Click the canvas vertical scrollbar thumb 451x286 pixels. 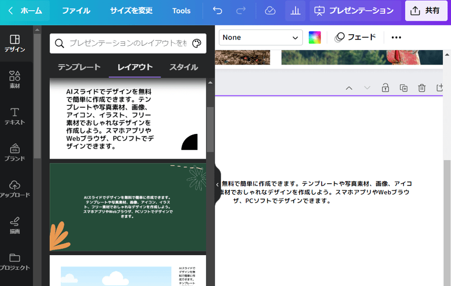(x=447, y=223)
